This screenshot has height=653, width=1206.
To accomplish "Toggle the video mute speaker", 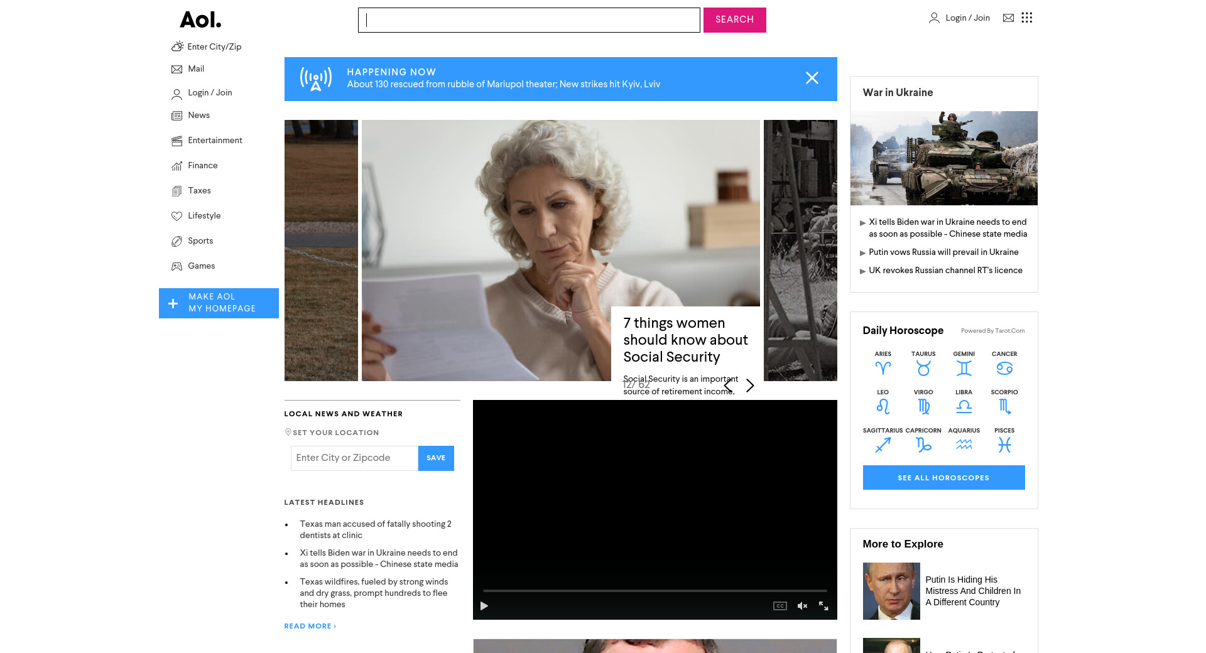I will pos(802,606).
